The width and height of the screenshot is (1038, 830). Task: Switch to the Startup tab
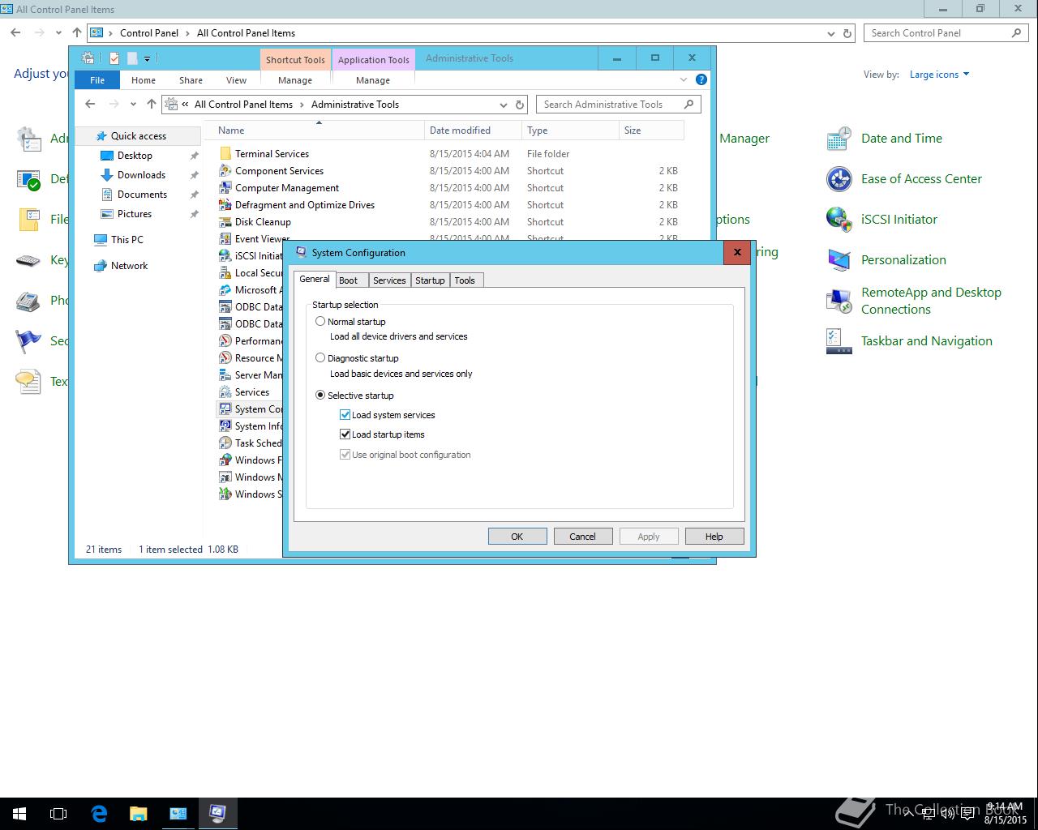[430, 280]
